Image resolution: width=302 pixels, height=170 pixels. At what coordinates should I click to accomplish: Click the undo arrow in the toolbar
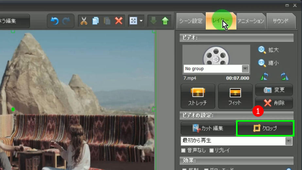[x=55, y=21]
